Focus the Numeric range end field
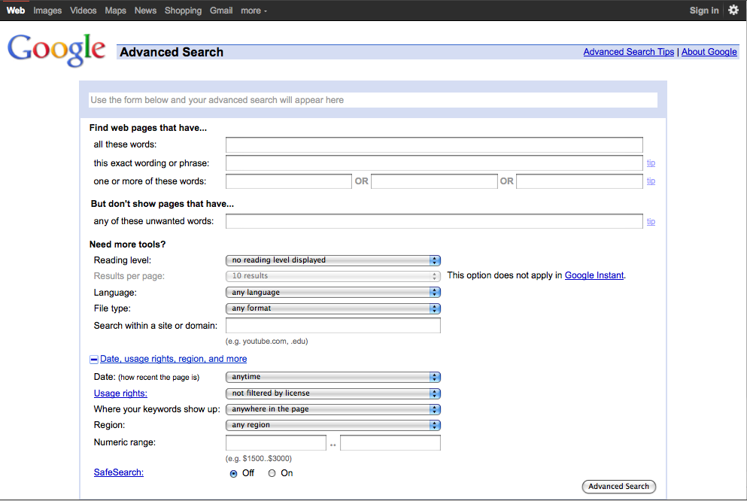This screenshot has height=501, width=747. (390, 442)
